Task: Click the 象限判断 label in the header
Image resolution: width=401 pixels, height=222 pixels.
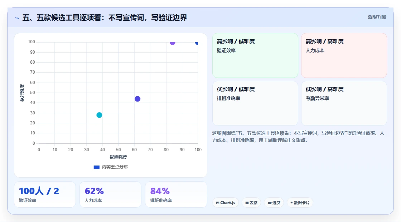Action: [x=377, y=18]
